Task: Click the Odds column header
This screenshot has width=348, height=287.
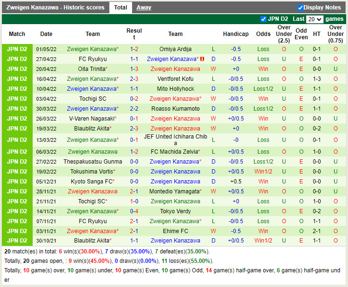Action: [x=263, y=34]
